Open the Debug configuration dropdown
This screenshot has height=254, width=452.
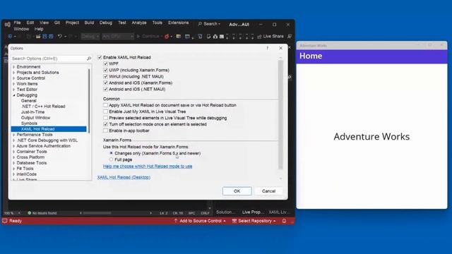click(90, 37)
